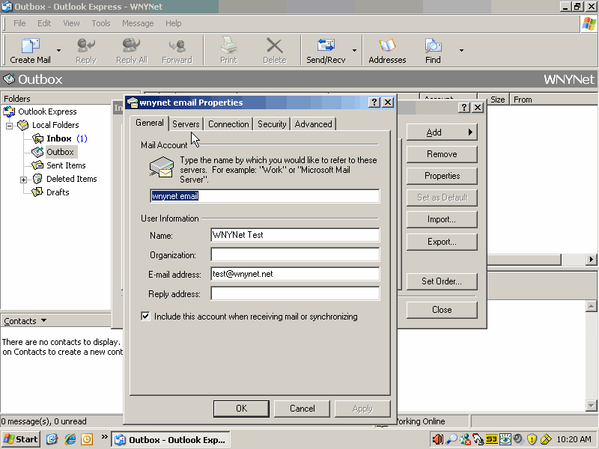Viewport: 599px width, 449px height.
Task: Click the Outbox taskbar button
Action: [x=171, y=440]
